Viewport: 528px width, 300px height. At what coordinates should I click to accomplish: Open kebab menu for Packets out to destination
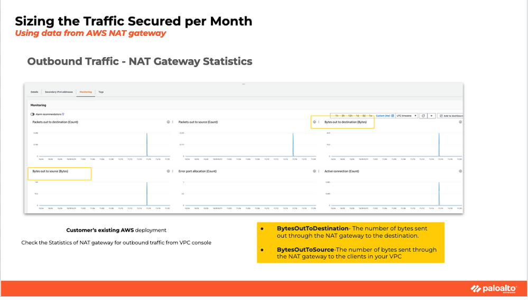[172, 122]
